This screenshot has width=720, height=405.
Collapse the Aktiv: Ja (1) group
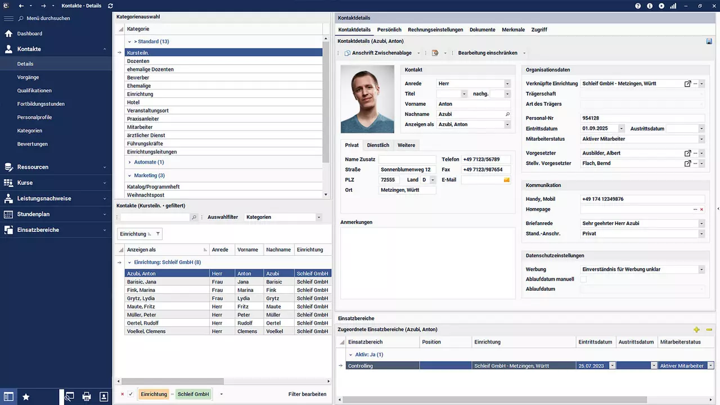pyautogui.click(x=351, y=354)
